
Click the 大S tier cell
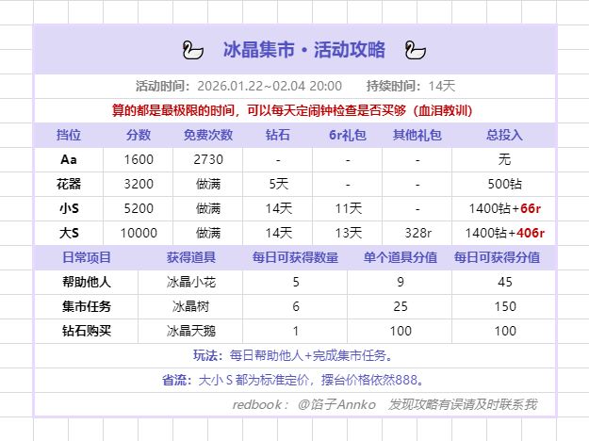click(x=69, y=233)
